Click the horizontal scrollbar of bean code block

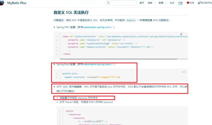pos(118,59)
